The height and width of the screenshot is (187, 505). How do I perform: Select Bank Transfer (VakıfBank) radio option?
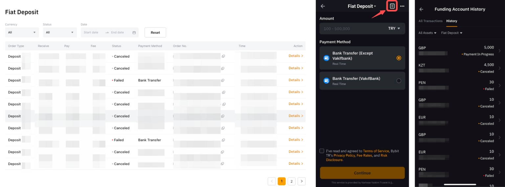399,81
